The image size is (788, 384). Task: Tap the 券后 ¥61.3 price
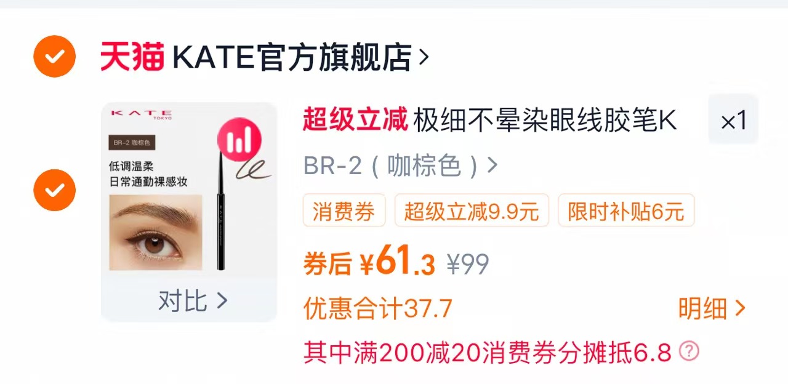pos(369,263)
